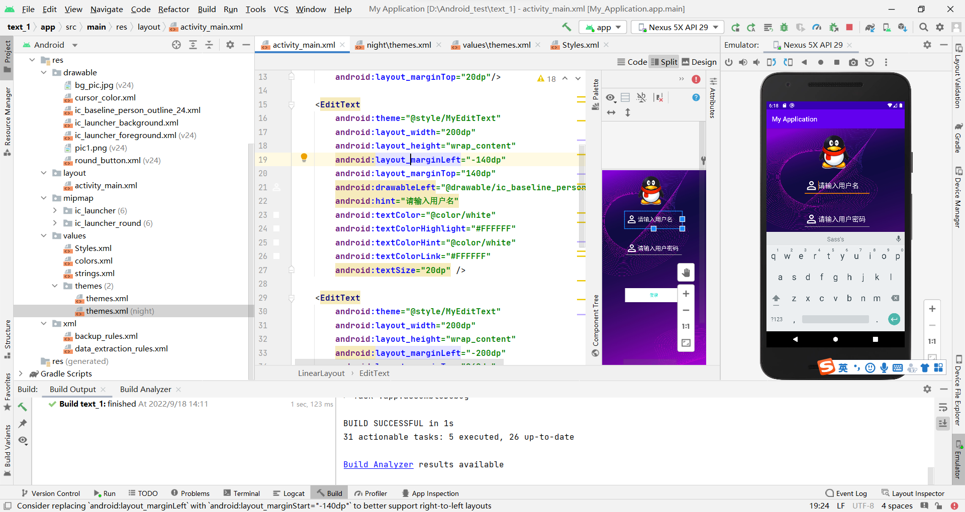Toggle view options eye in layout preview toolbar

[611, 97]
